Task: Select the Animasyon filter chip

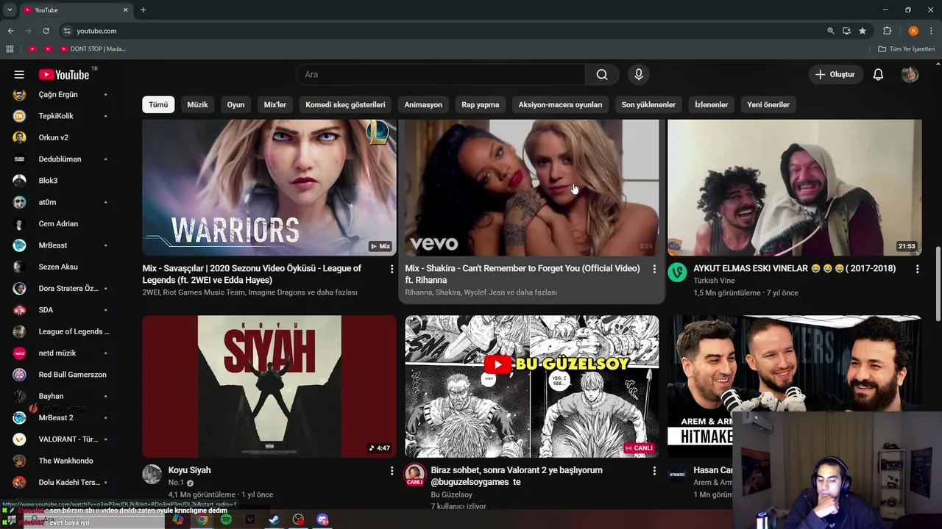Action: point(423,104)
